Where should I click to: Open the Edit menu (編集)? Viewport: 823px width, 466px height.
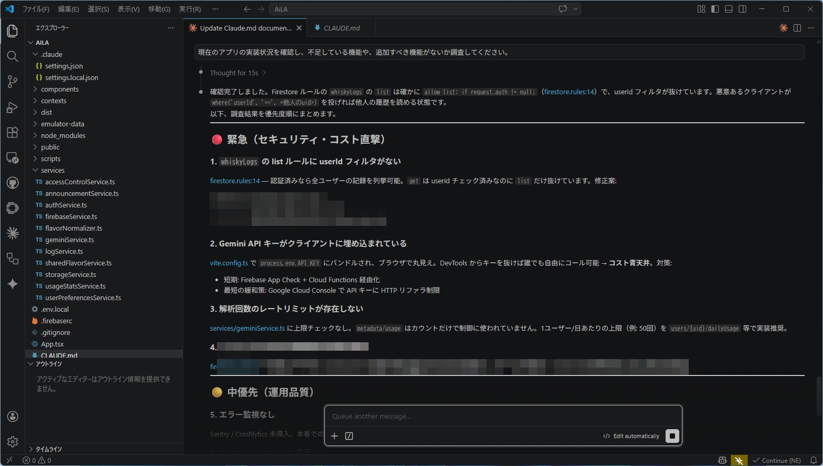(68, 9)
